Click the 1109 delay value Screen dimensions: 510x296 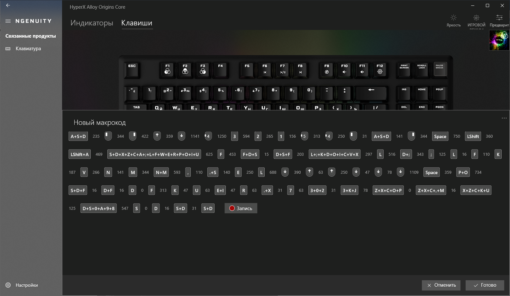click(x=414, y=172)
